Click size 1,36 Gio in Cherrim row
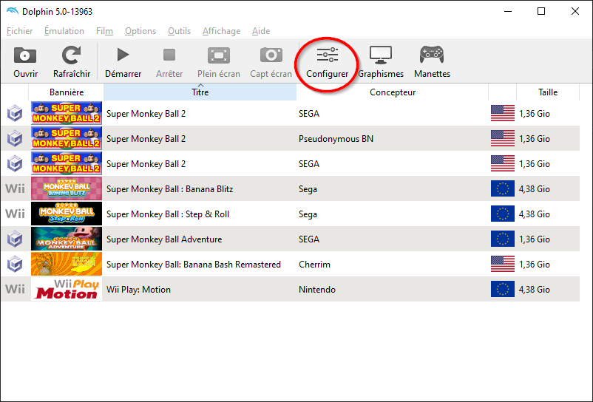Image resolution: width=593 pixels, height=402 pixels. [x=534, y=264]
